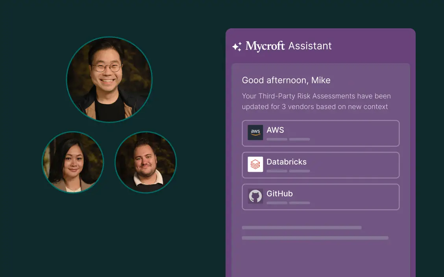Viewport: 444px width, 277px height.
Task: Click the Third-Party Risk Assessments message
Action: 316,101
